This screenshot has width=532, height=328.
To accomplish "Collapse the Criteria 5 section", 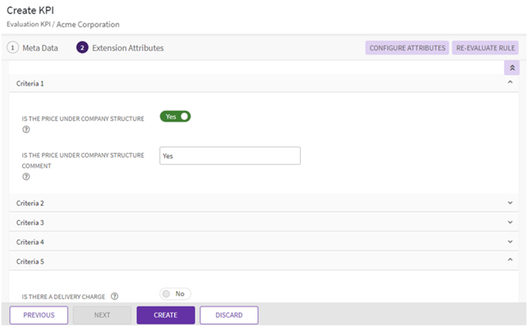I will [x=510, y=261].
